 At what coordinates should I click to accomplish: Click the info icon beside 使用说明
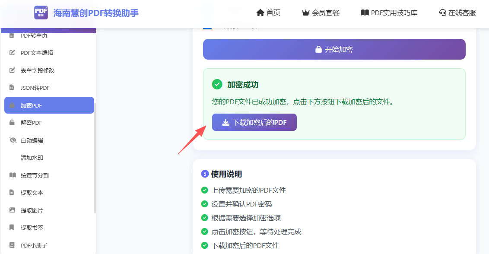click(205, 174)
